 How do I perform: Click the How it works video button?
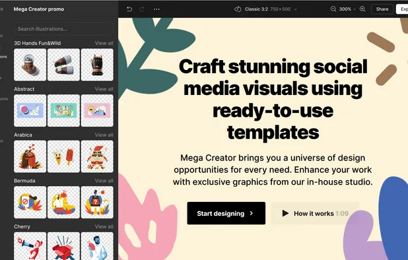(x=315, y=213)
